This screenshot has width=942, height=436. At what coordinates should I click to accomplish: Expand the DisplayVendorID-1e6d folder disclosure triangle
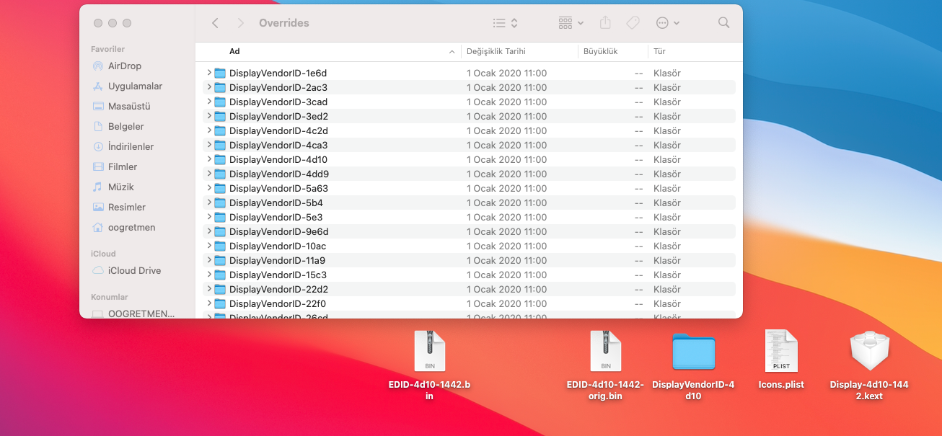pyautogui.click(x=209, y=73)
